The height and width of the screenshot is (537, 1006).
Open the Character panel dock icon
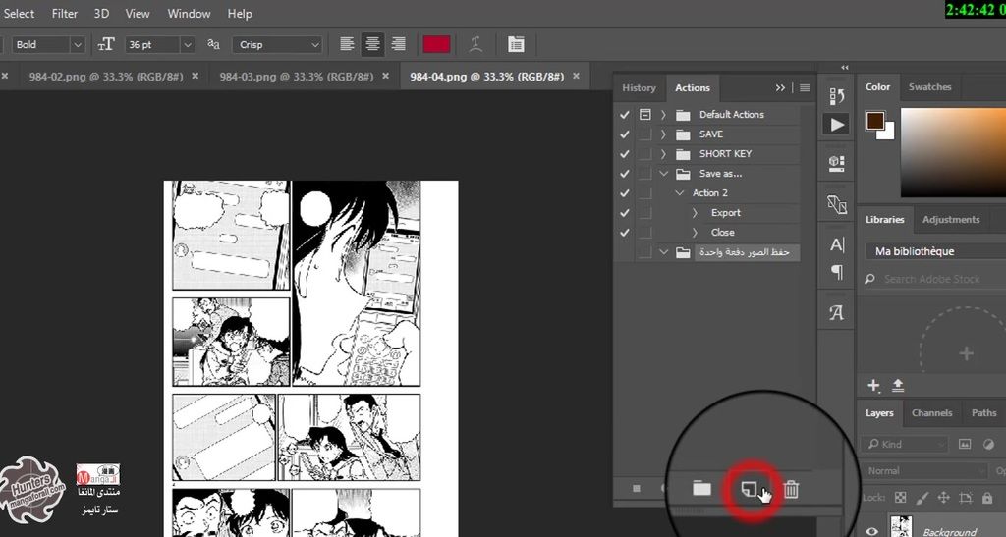click(837, 244)
